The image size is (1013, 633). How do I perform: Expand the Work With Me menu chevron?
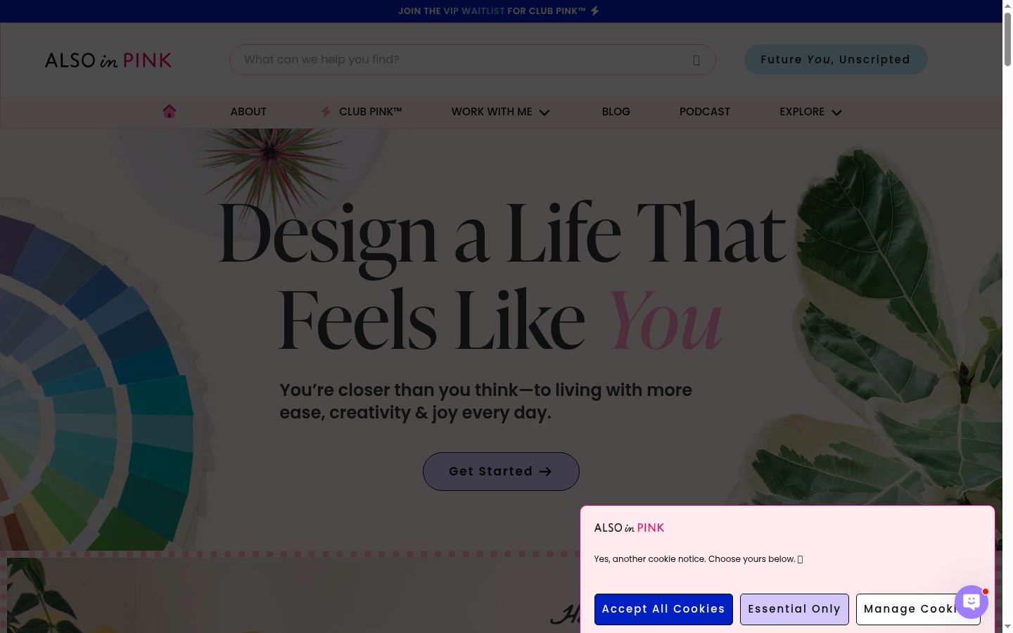coord(544,113)
